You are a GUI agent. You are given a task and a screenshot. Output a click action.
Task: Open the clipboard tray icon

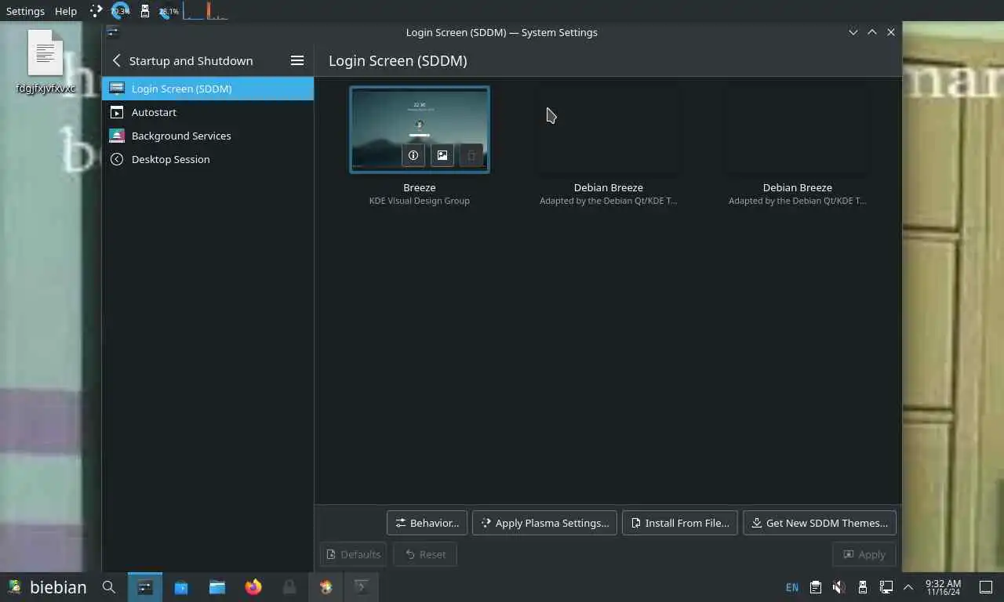pos(816,587)
